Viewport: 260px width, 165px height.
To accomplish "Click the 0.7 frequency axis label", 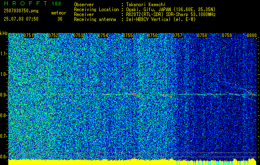I will click(x=4, y=136).
